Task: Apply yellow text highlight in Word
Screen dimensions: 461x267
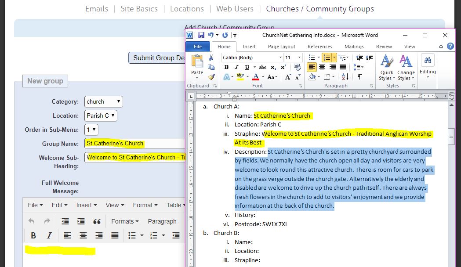Action: (x=240, y=77)
